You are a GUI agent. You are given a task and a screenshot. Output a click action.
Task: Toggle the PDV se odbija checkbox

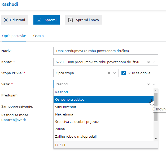pos(124,73)
